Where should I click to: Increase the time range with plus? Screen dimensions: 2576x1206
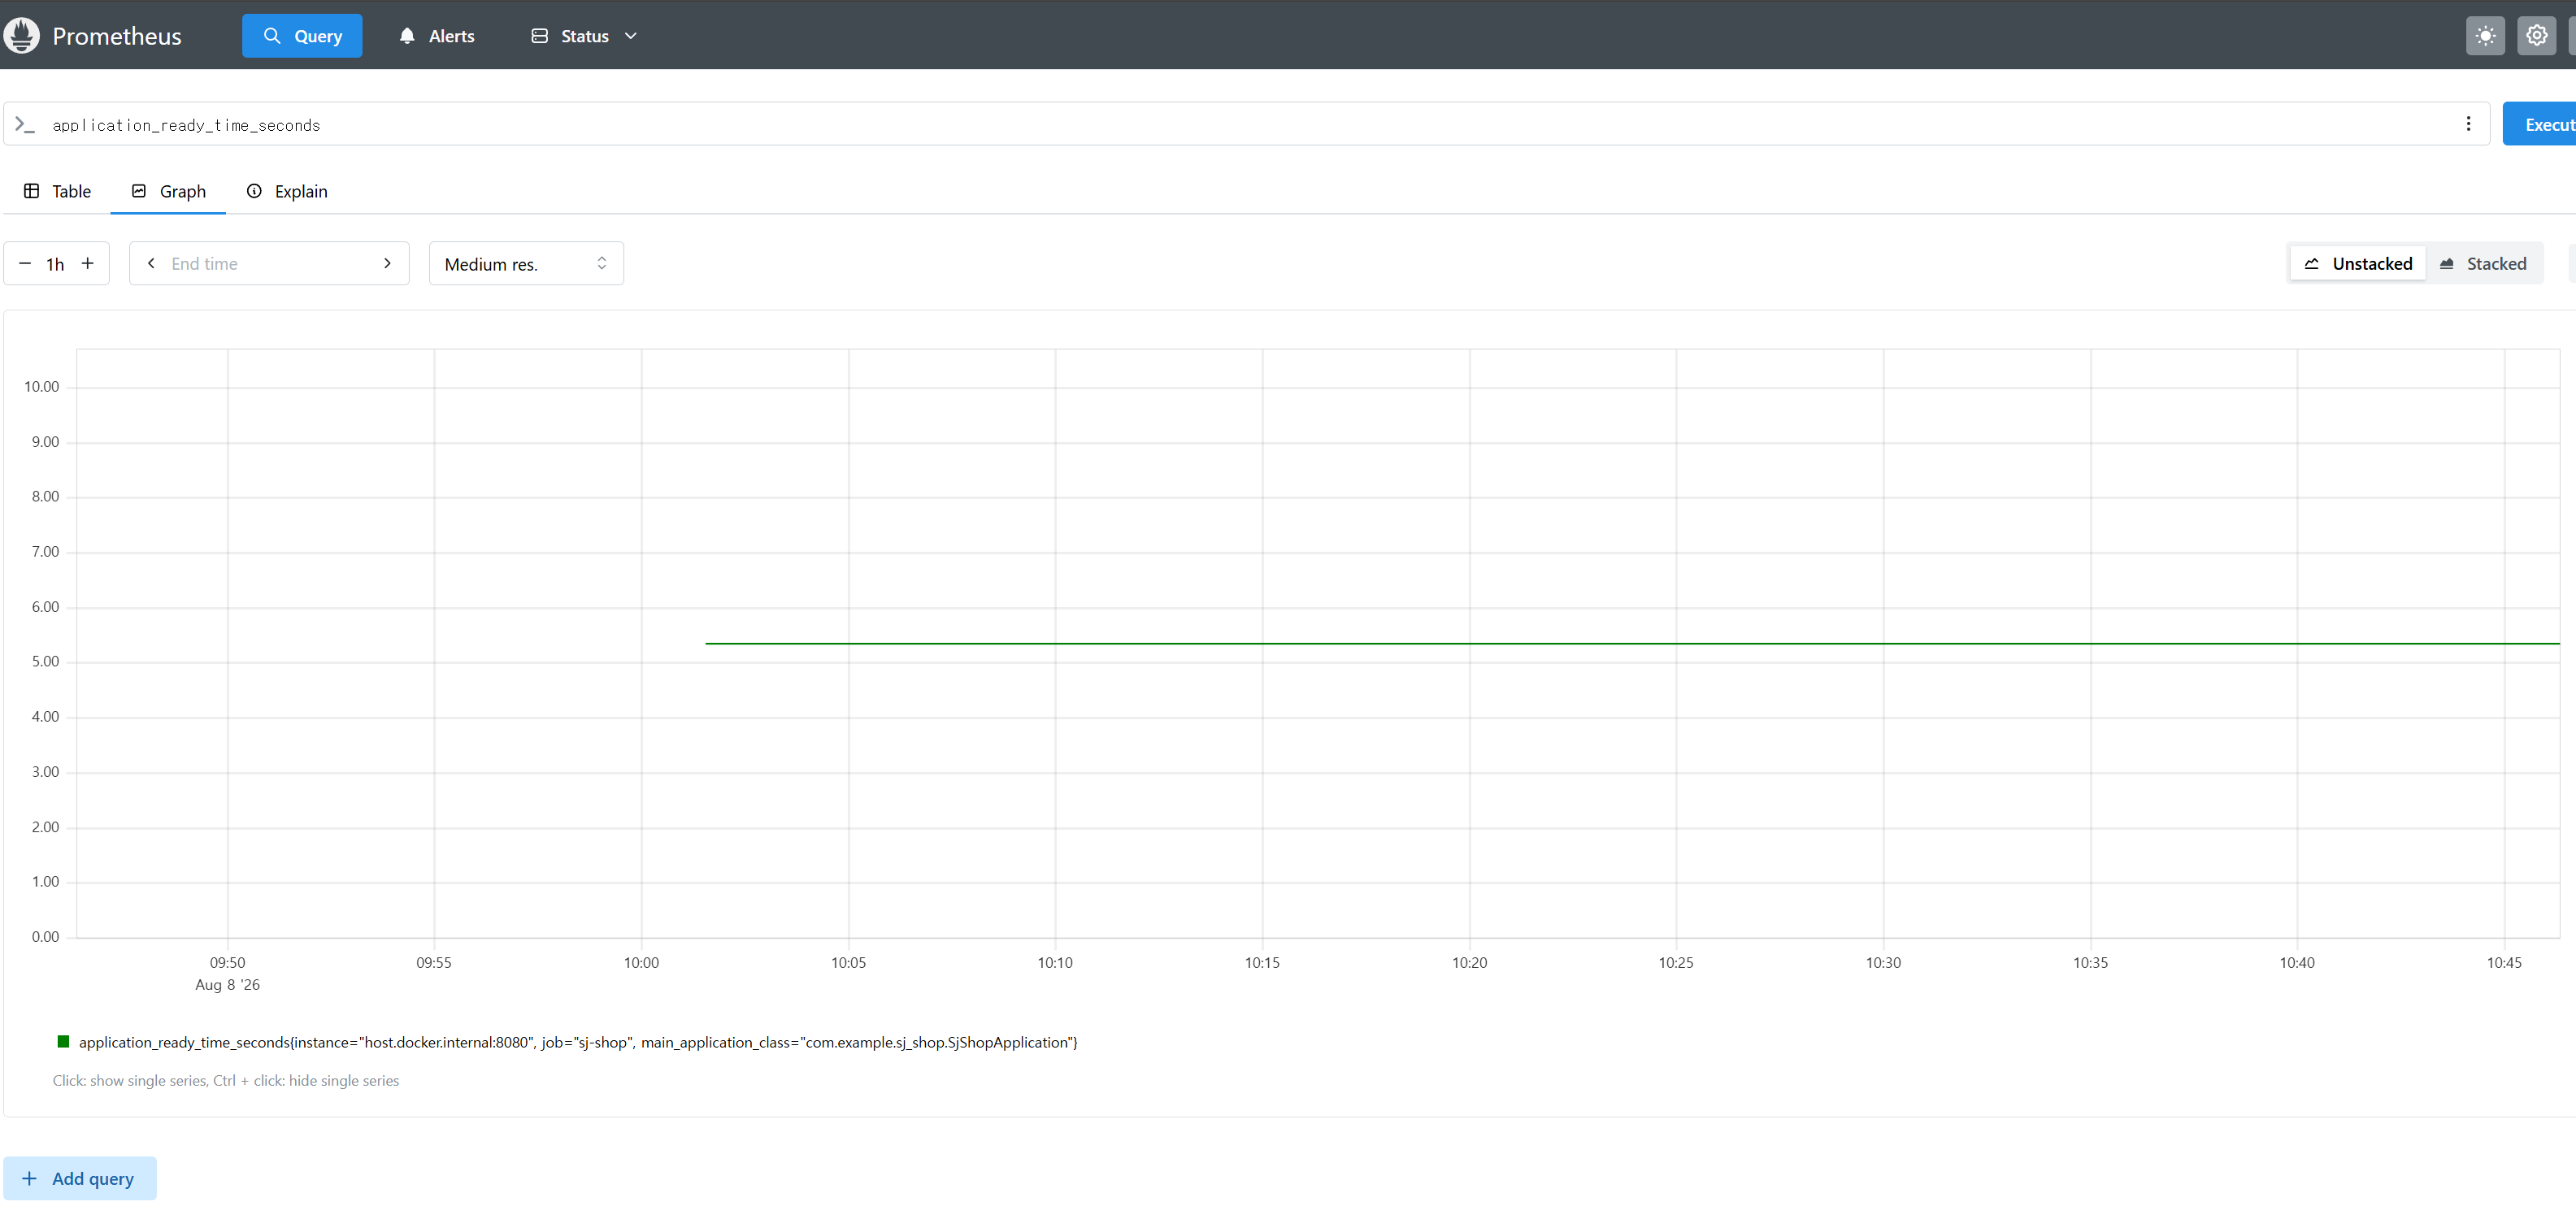tap(88, 263)
